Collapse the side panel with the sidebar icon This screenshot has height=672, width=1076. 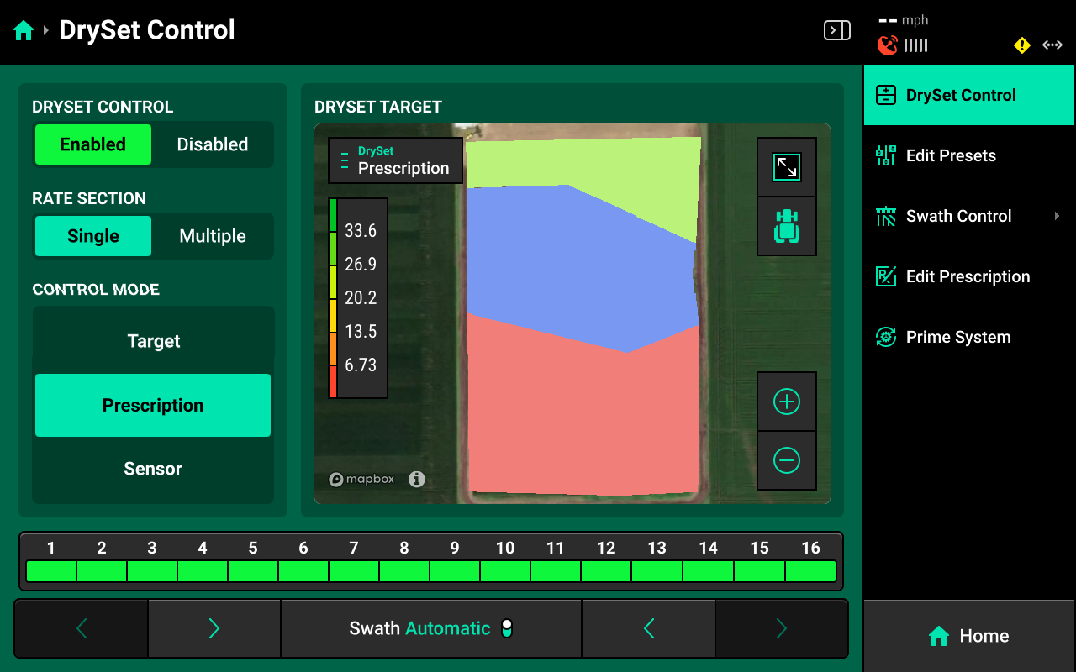[836, 31]
